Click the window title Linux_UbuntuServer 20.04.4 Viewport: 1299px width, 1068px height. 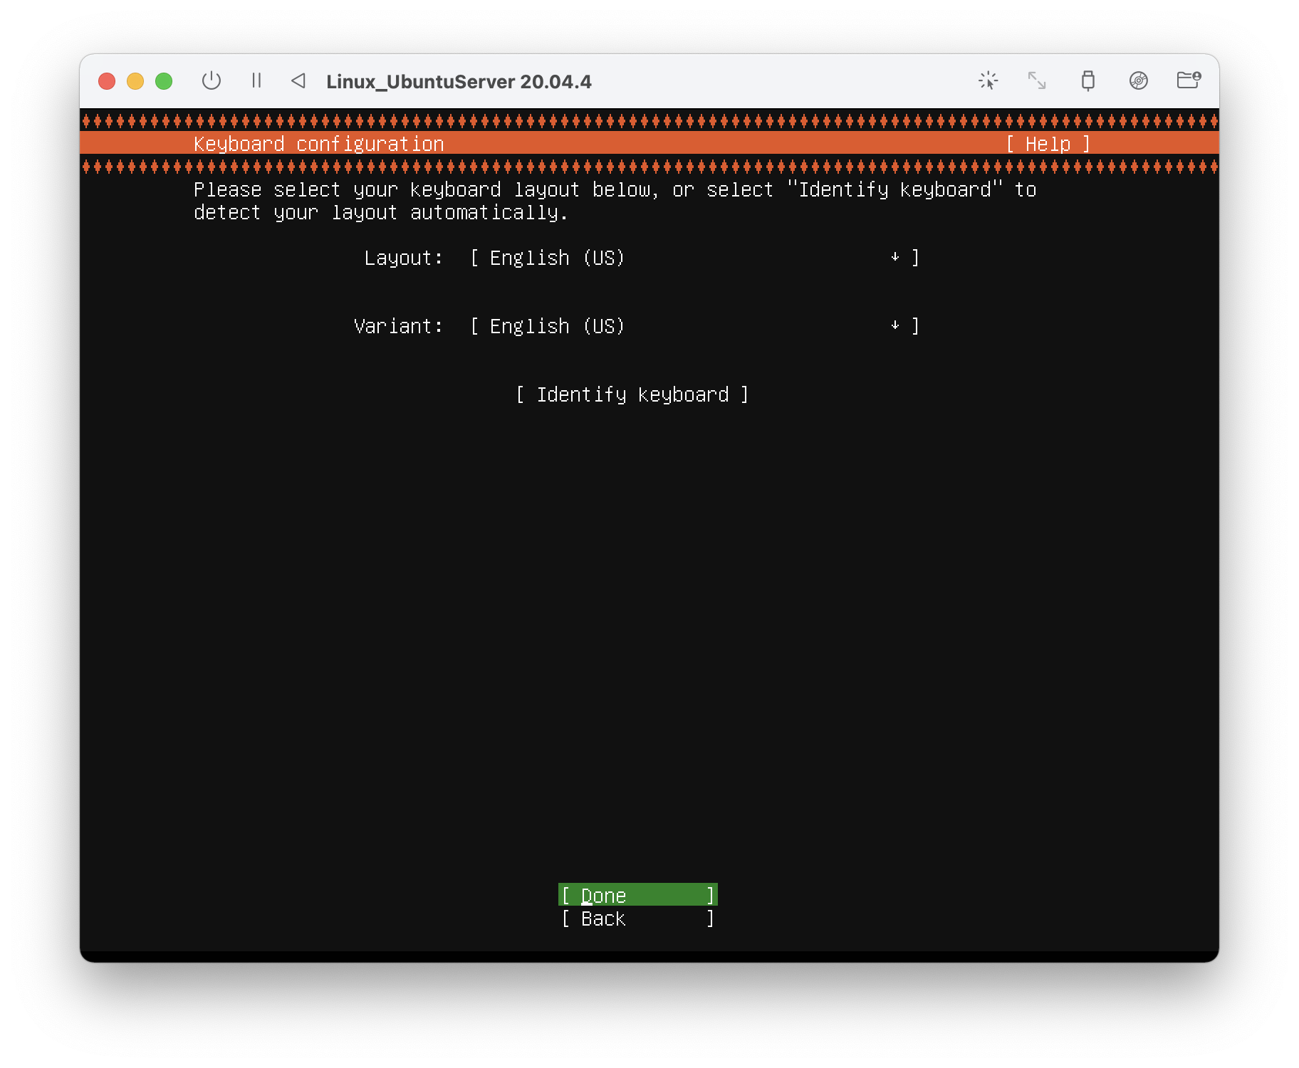(459, 81)
